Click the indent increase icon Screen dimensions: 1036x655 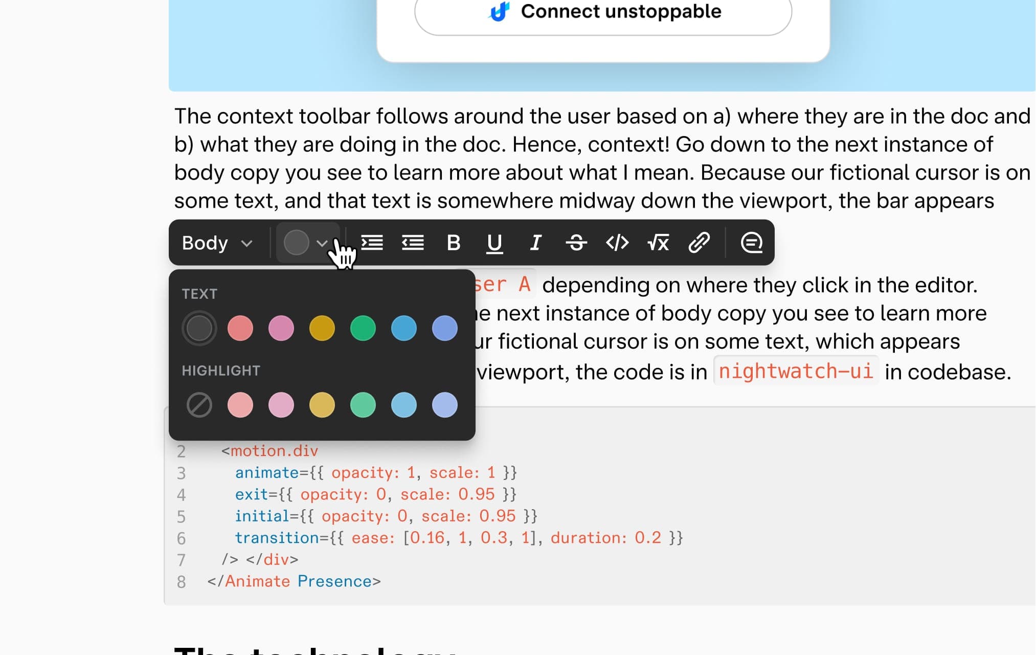372,243
